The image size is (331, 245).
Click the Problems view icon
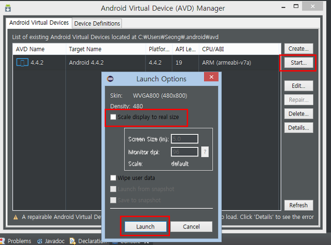coord(2,241)
